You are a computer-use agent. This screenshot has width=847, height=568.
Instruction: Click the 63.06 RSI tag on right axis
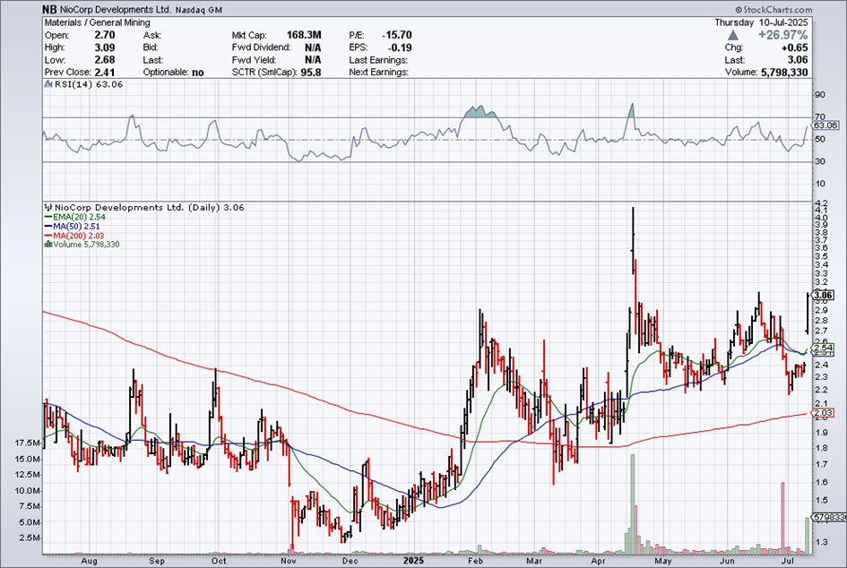pos(825,125)
